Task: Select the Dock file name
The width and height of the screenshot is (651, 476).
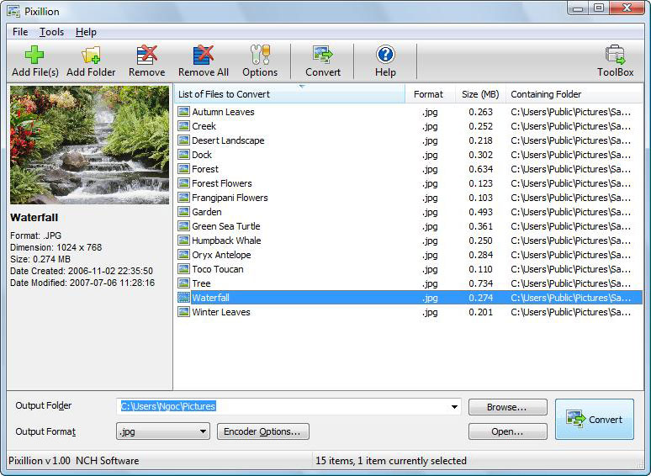Action: point(202,155)
